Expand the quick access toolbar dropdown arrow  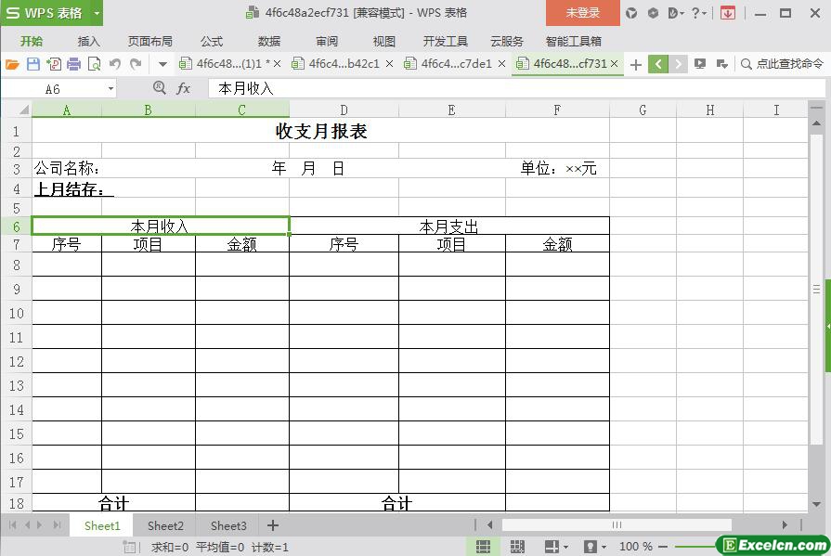[x=162, y=65]
